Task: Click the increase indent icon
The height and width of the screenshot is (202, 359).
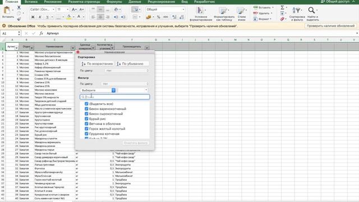Action: point(123,17)
